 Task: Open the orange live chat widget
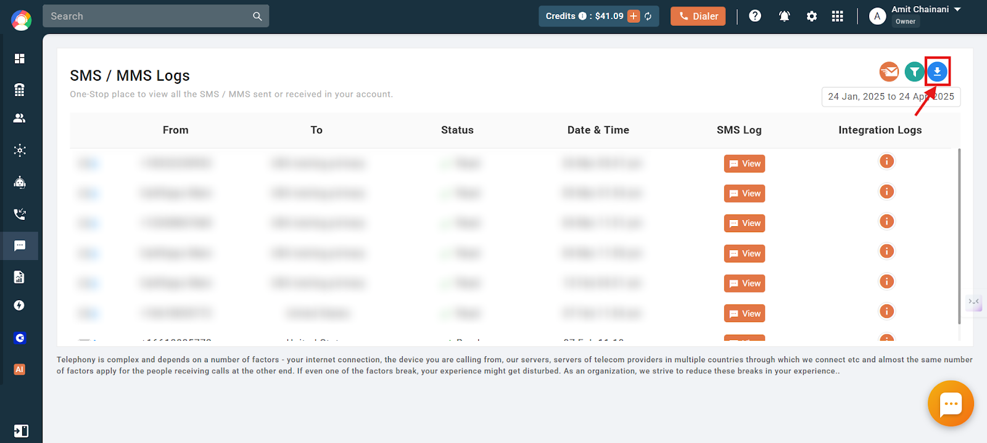[x=951, y=404]
